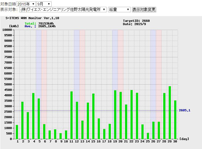Click the [kWh] axis unit label
Screen dimensions: 202x149
point(14,26)
